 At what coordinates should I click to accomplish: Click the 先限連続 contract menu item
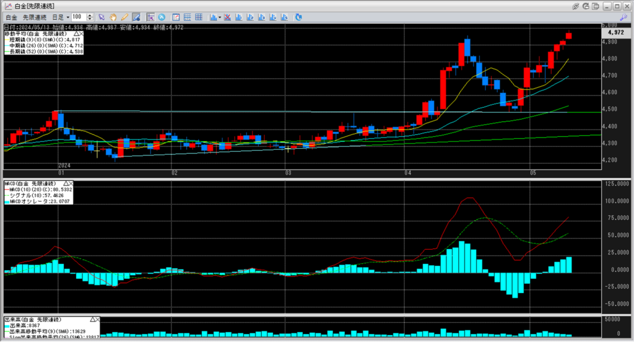tap(34, 17)
